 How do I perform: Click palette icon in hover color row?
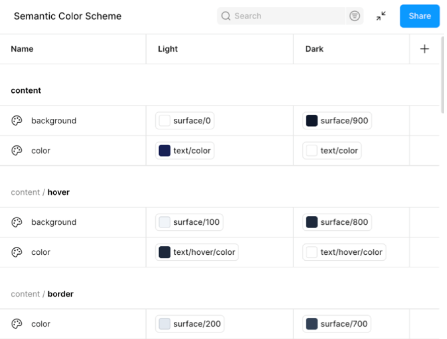pyautogui.click(x=17, y=252)
